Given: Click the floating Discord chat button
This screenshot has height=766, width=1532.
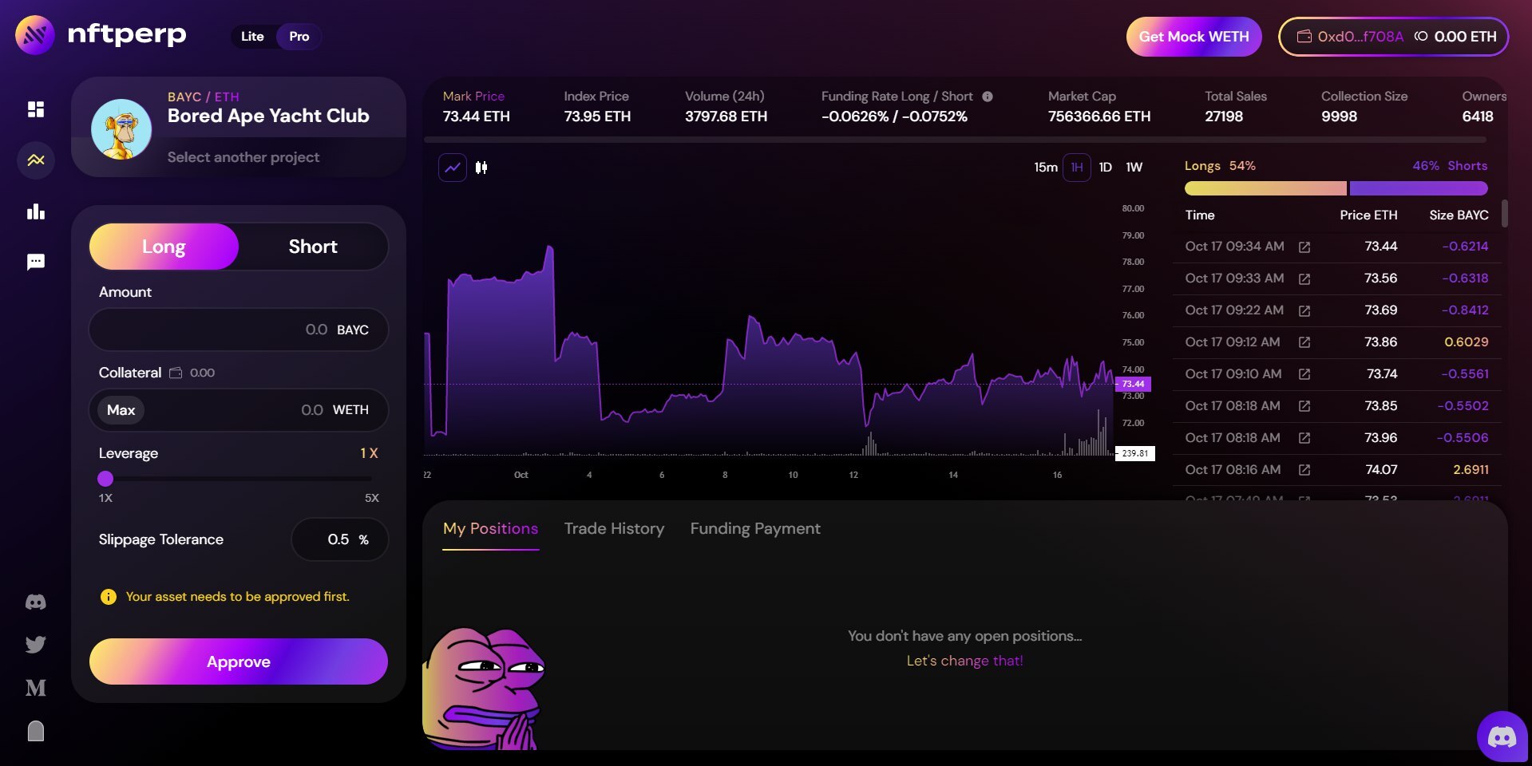Looking at the screenshot, I should (x=1502, y=736).
